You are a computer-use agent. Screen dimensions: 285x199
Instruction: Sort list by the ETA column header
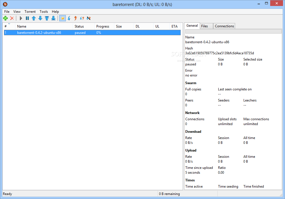point(175,26)
